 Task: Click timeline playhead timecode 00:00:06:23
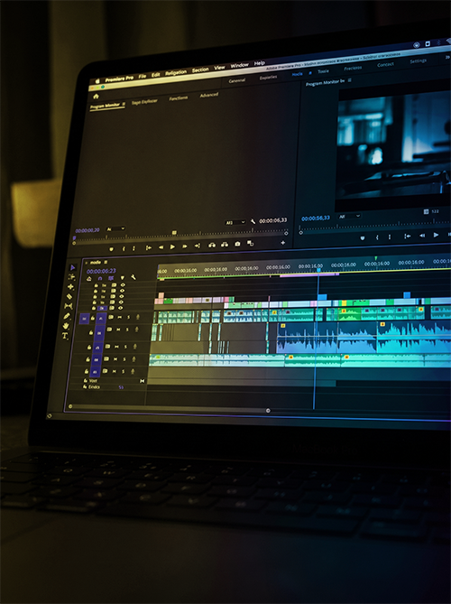point(101,271)
